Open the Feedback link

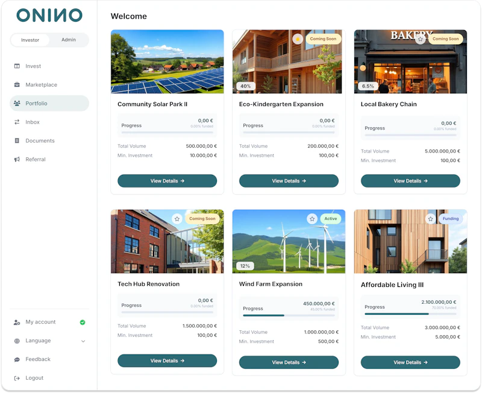pos(38,359)
